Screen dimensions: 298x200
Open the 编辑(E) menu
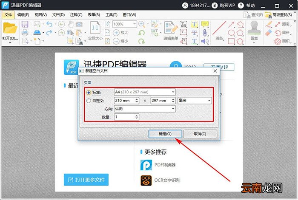pyautogui.click(x=23, y=15)
